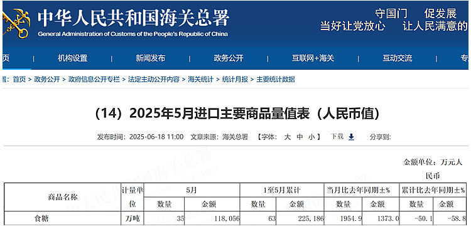Open the 互动交流 navigation item
The height and width of the screenshot is (229, 471).
point(397,58)
